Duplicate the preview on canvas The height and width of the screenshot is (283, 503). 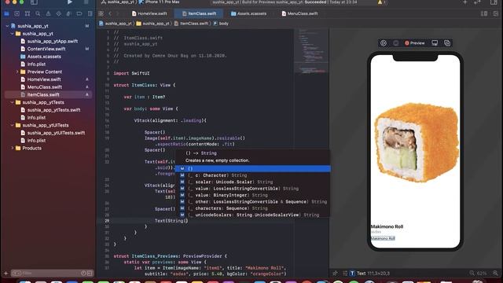click(447, 43)
